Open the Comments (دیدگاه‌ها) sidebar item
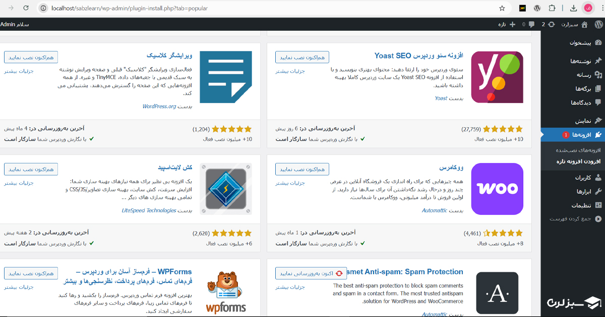Screen dimensions: 605x317 click(x=572, y=103)
